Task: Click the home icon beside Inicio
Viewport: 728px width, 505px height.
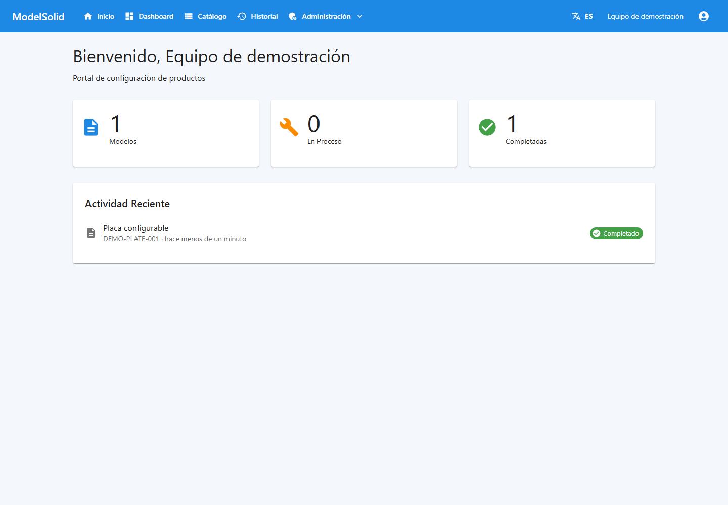Action: point(88,16)
